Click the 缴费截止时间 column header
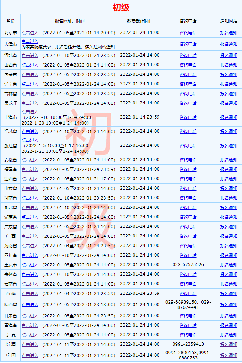The image size is (242, 363). coord(139,21)
